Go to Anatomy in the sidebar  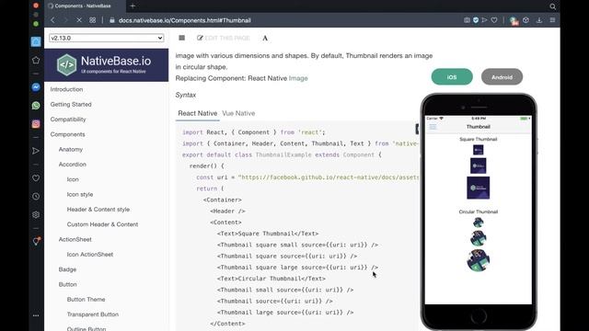click(71, 149)
